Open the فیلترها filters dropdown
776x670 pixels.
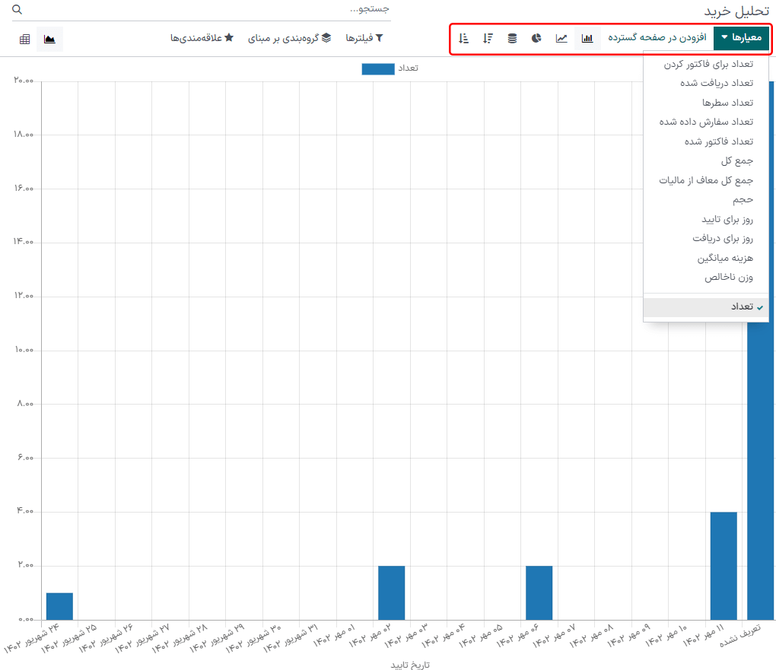click(364, 38)
